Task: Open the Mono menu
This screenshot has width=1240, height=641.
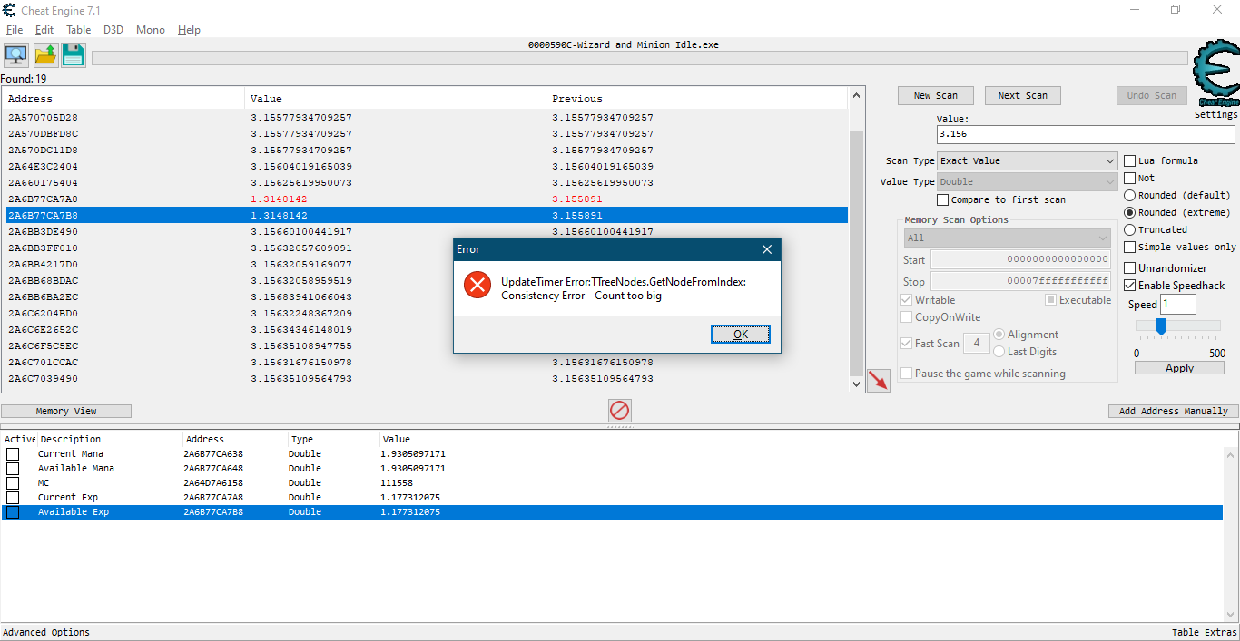Action: pyautogui.click(x=150, y=29)
